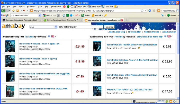Image resolution: width=180 pixels, height=104 pixels.
Task: Open Linked8 Apps Blog link
Action: coord(116,32)
